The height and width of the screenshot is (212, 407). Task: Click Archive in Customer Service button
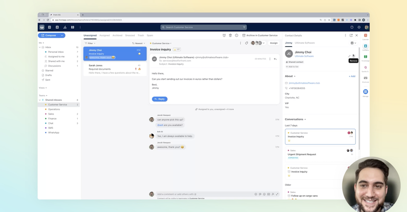tap(260, 36)
